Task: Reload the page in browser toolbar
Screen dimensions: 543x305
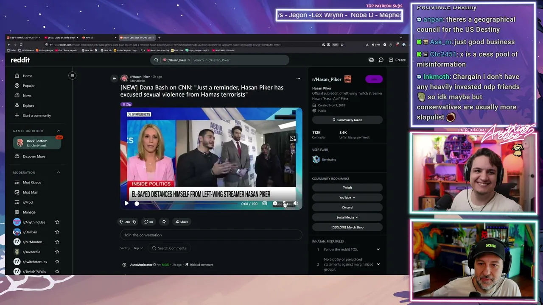Action: point(21,44)
